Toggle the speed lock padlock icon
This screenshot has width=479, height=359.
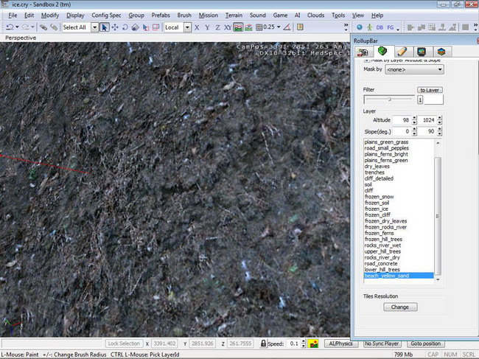[x=263, y=343]
